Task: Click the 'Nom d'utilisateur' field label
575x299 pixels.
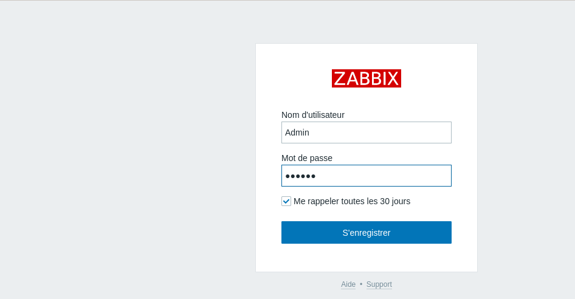Action: point(312,115)
